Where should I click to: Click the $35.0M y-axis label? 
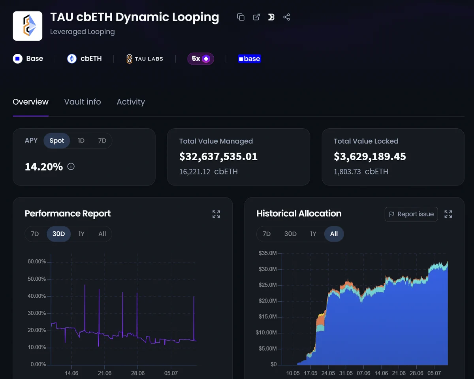point(267,253)
